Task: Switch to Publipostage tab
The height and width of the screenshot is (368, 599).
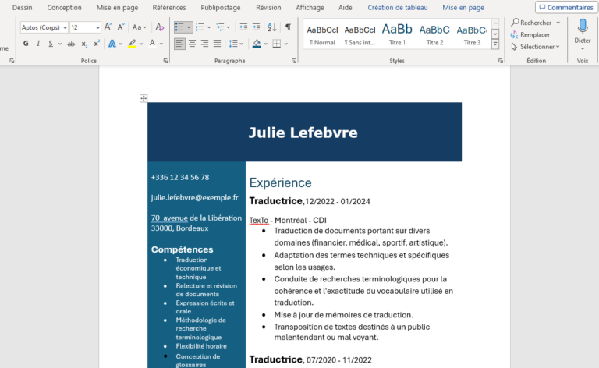Action: click(x=221, y=8)
